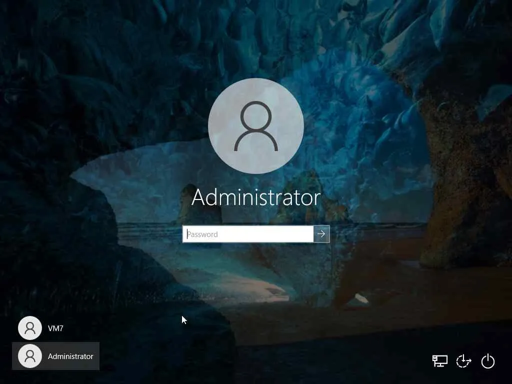The image size is (512, 384).
Task: Submit password with arrow button
Action: coord(321,234)
